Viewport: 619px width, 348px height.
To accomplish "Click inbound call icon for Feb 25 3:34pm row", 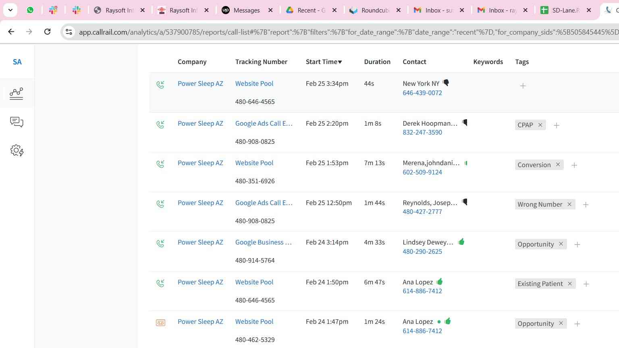I will click(160, 85).
